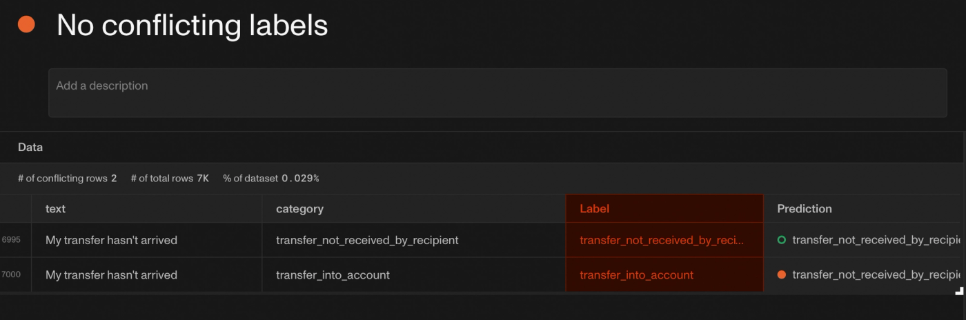This screenshot has height=320, width=966.
Task: Select the '% of dataset' statistic
Action: [271, 178]
